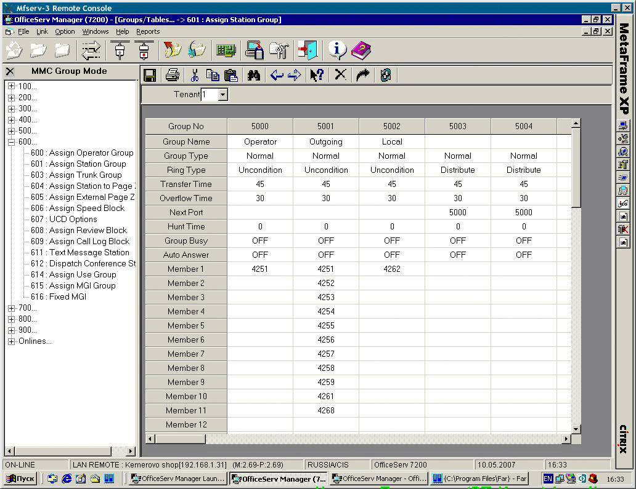The width and height of the screenshot is (636, 489).
Task: Open the purple help book icon
Action: point(361,50)
